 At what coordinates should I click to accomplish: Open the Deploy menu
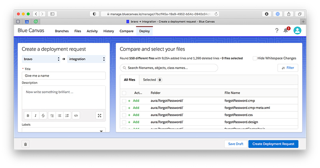(x=144, y=31)
